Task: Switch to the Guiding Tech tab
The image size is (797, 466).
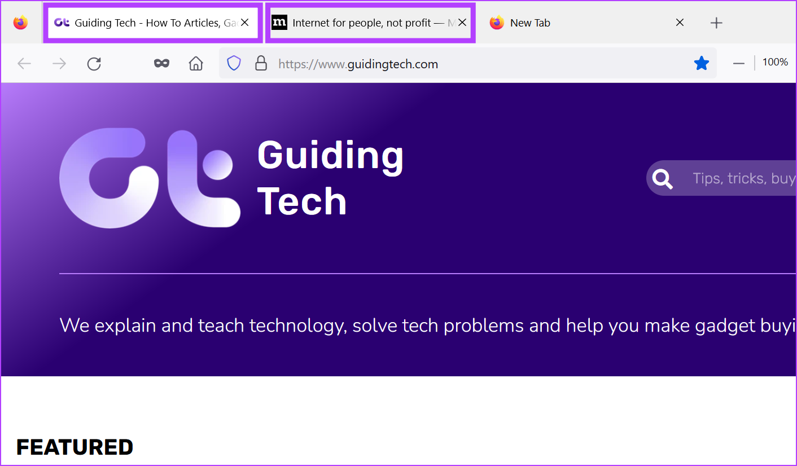Action: 147,23
